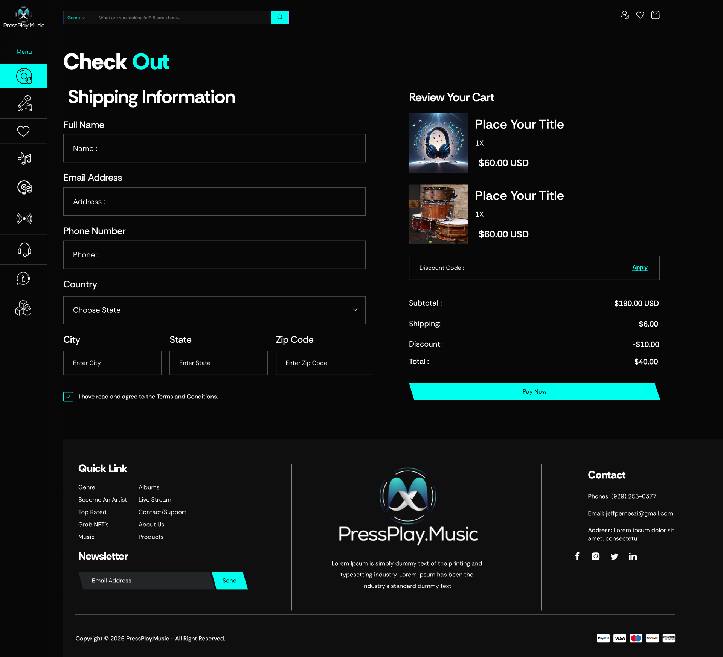Open the user account header icon

(x=625, y=15)
